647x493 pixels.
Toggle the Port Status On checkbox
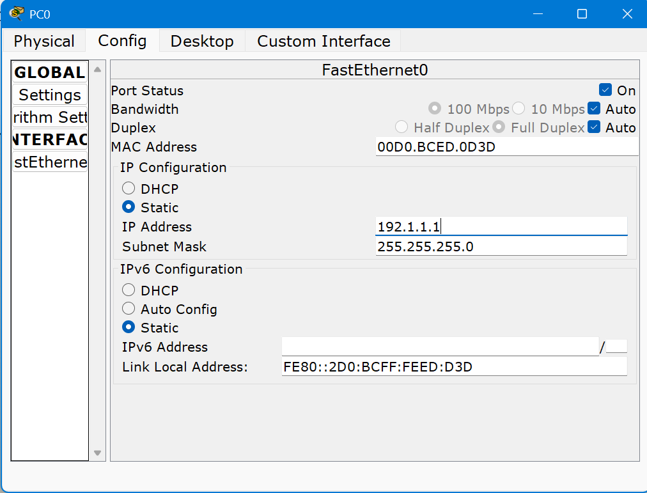click(x=605, y=90)
